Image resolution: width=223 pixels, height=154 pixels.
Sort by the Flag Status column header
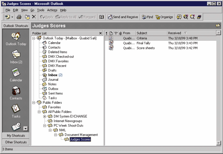pyautogui.click(x=116, y=33)
